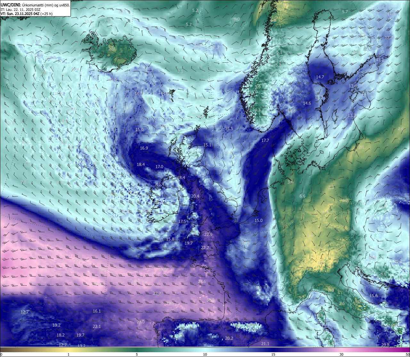Click the 13.6 map value

click(x=353, y=86)
